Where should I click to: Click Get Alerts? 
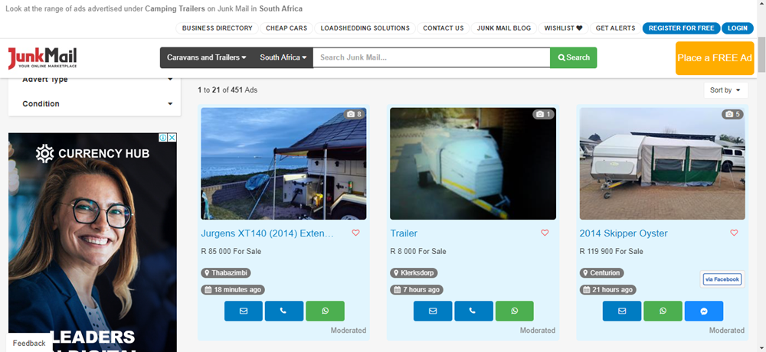pos(616,28)
